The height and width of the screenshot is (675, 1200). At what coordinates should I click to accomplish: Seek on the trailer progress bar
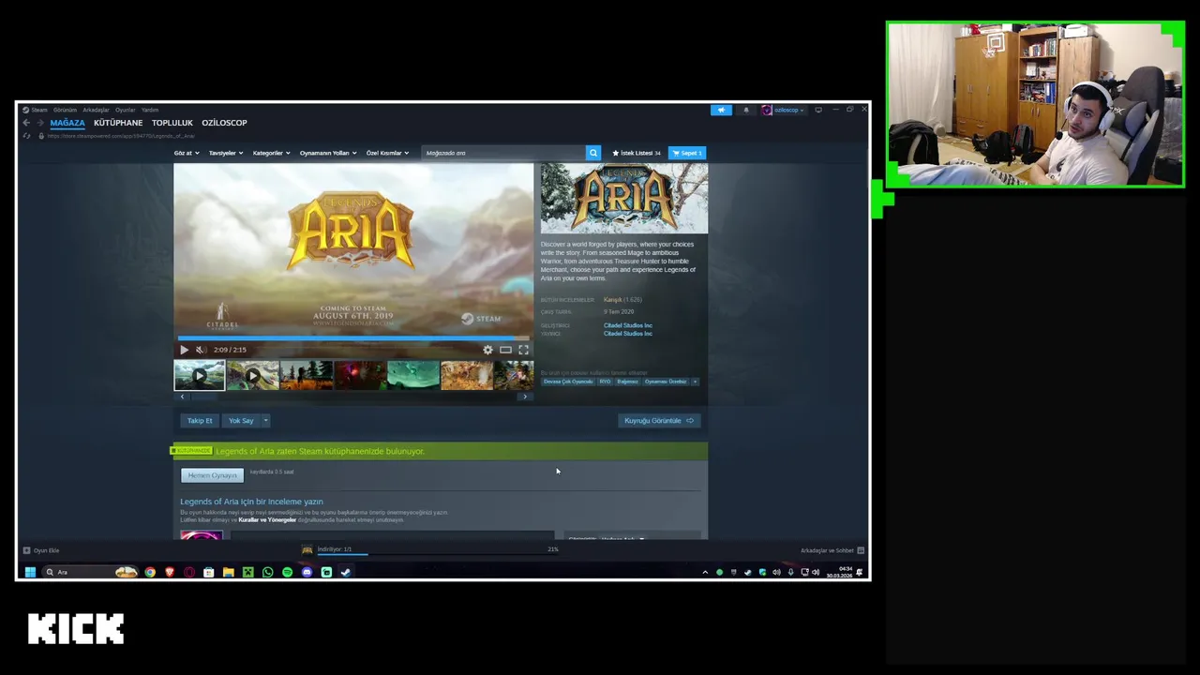353,338
